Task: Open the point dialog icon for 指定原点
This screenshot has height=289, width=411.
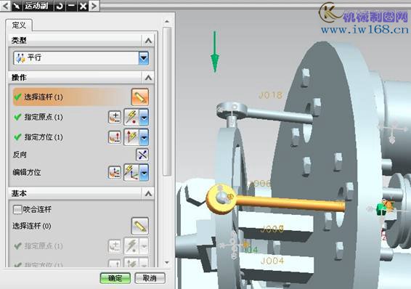Action: [x=115, y=117]
